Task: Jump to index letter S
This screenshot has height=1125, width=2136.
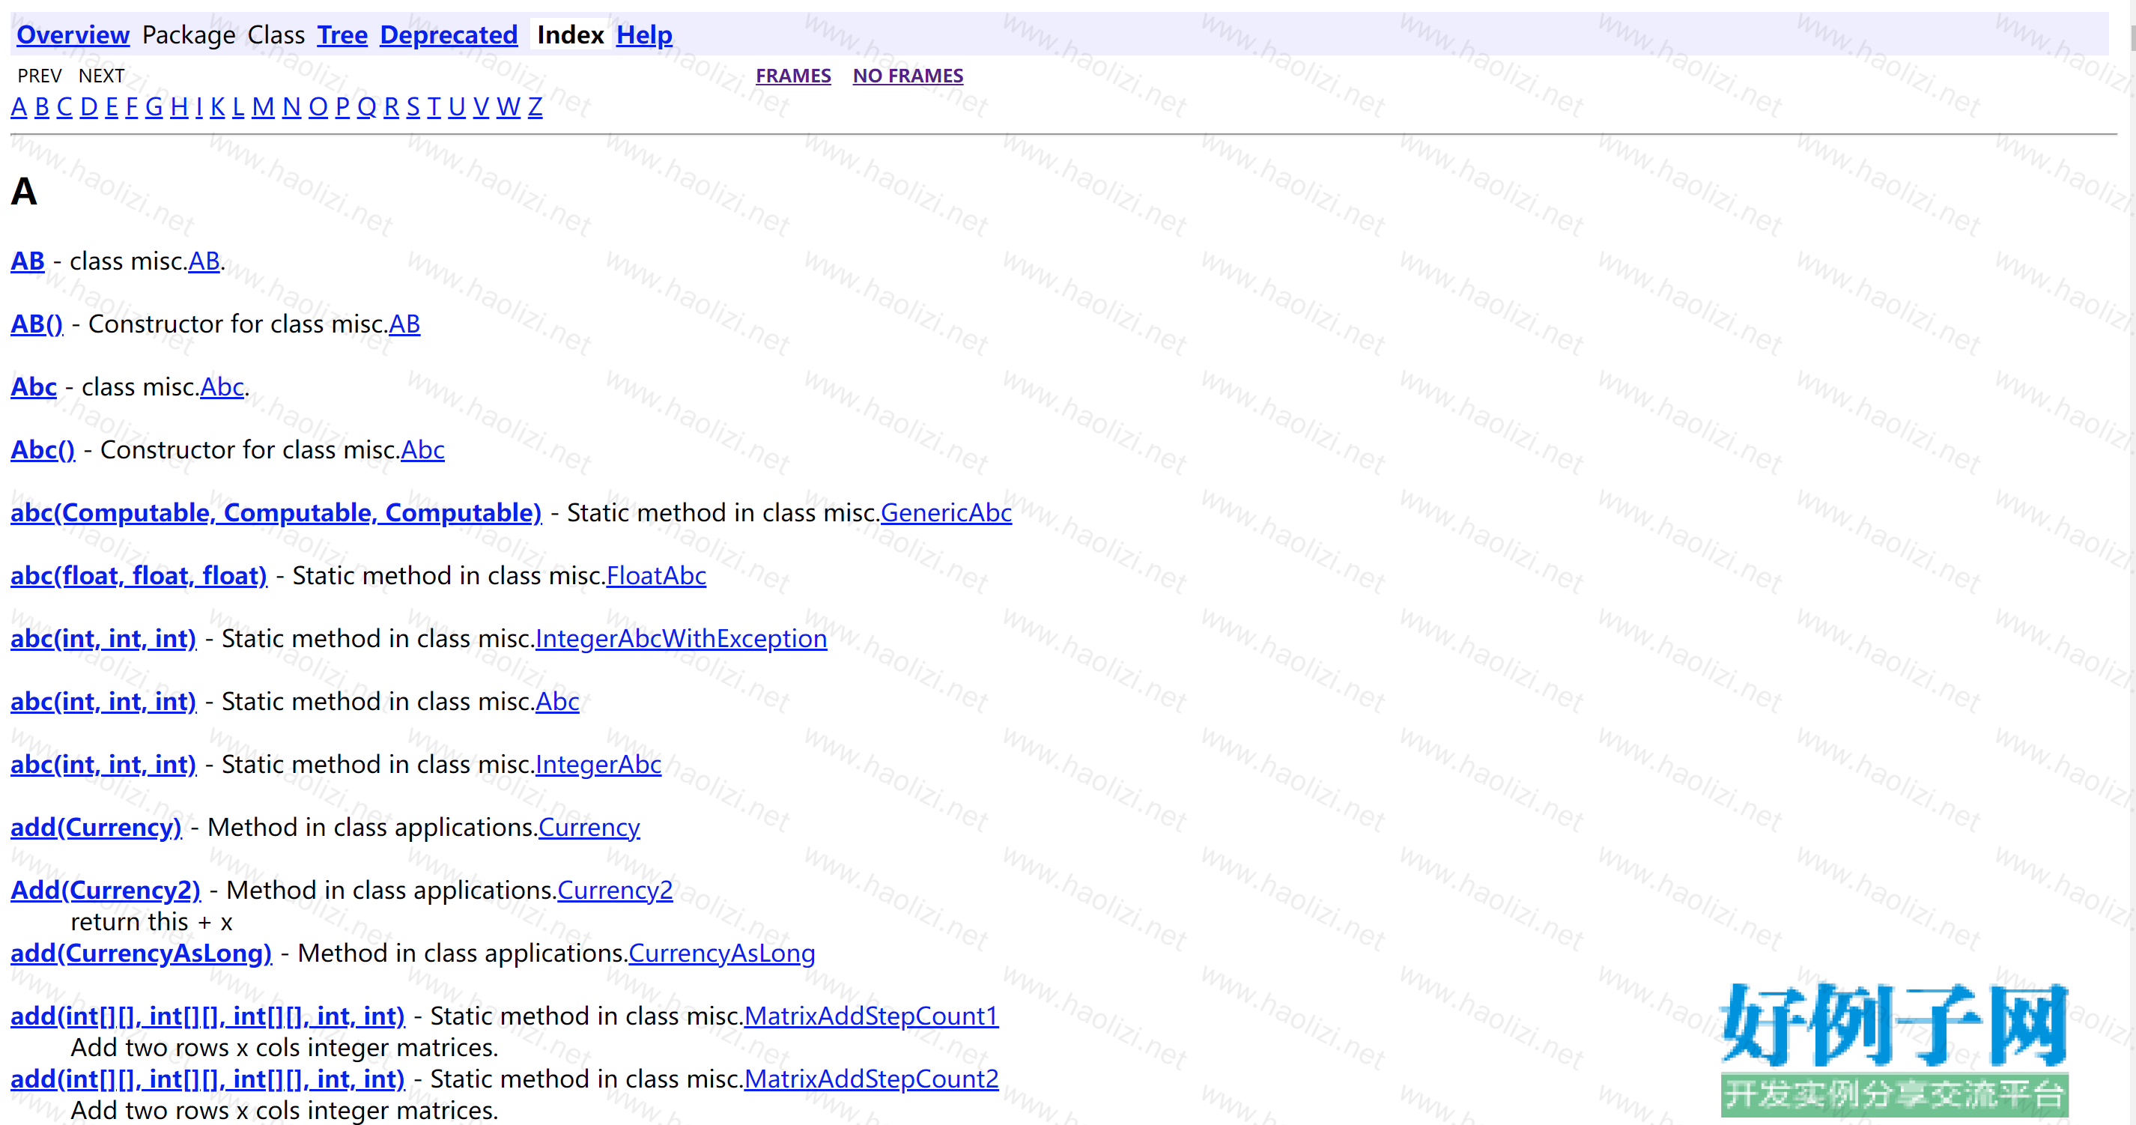Action: point(412,107)
